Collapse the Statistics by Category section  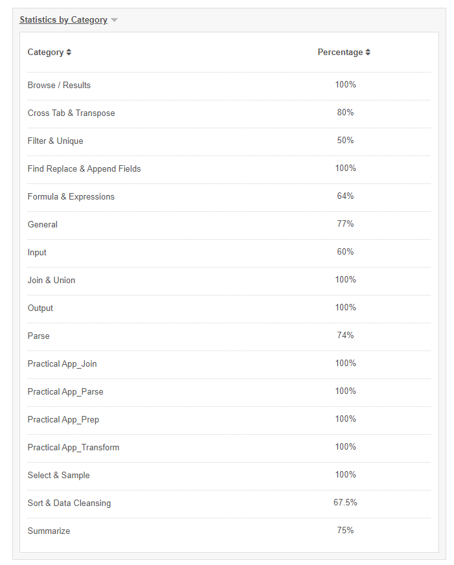point(114,20)
